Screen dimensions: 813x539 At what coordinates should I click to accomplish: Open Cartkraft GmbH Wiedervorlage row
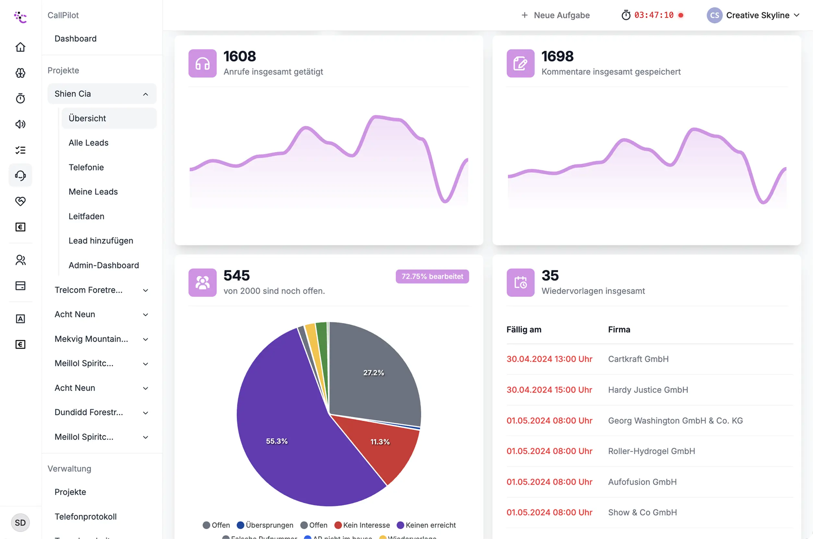638,359
